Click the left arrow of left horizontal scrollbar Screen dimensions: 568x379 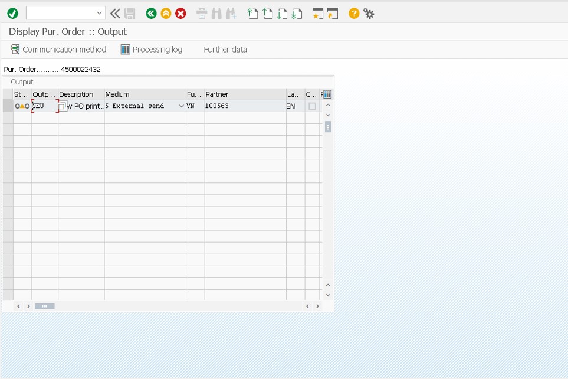(x=18, y=306)
